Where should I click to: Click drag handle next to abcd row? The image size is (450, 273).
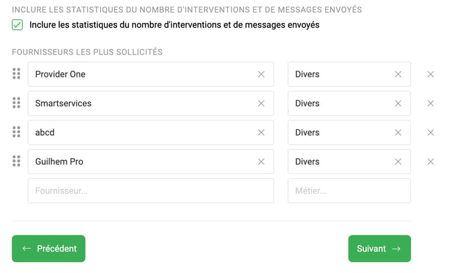[17, 132]
